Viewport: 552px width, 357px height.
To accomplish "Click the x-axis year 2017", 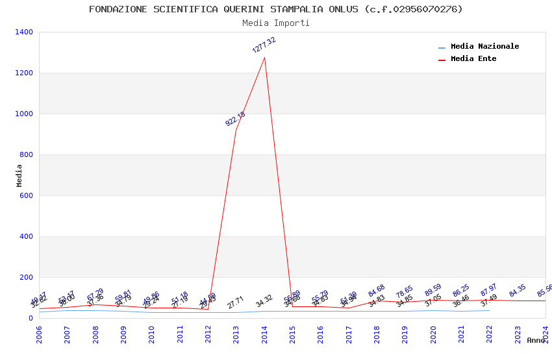I will 349,334.
